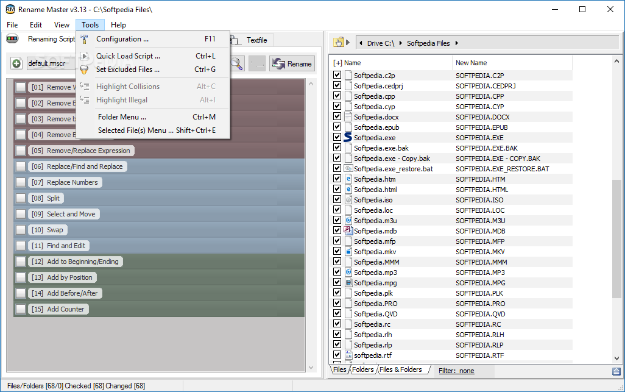
Task: Click the Softpedia.mkv video icon
Action: (x=348, y=252)
